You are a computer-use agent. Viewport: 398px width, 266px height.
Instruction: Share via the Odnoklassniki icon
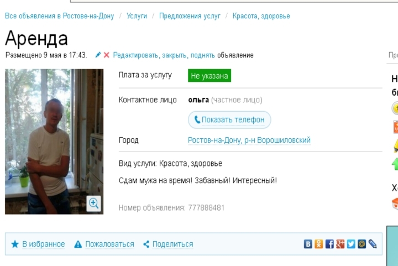point(318,244)
